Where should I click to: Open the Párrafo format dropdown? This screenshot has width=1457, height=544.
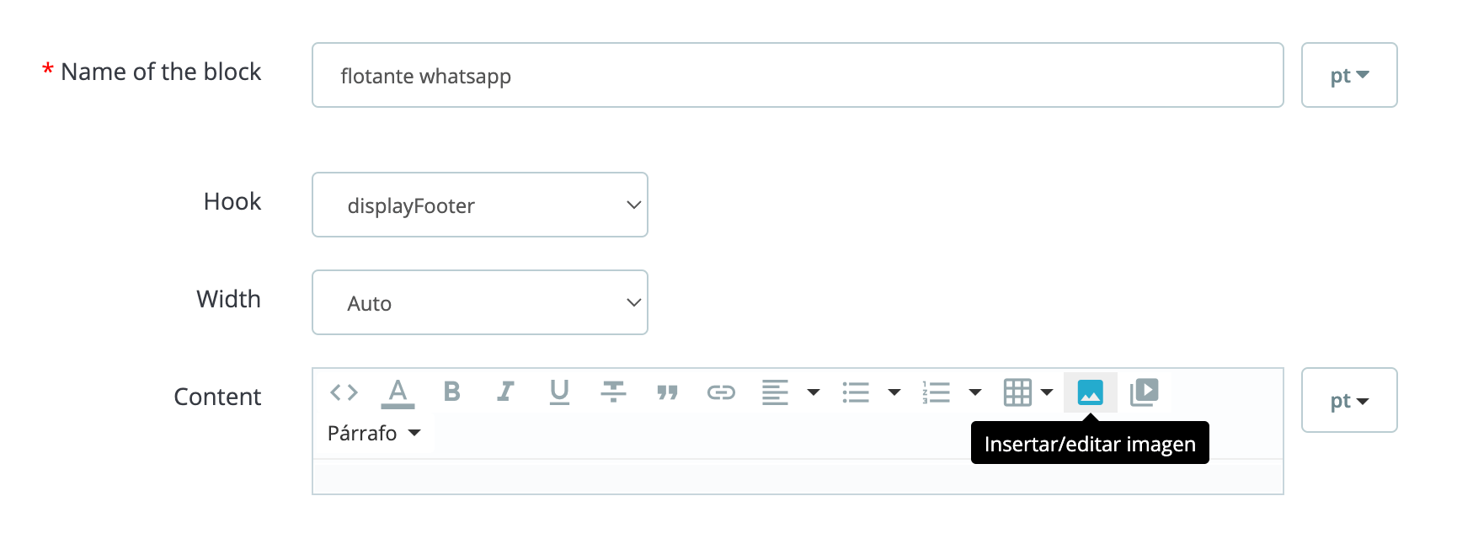pyautogui.click(x=374, y=433)
